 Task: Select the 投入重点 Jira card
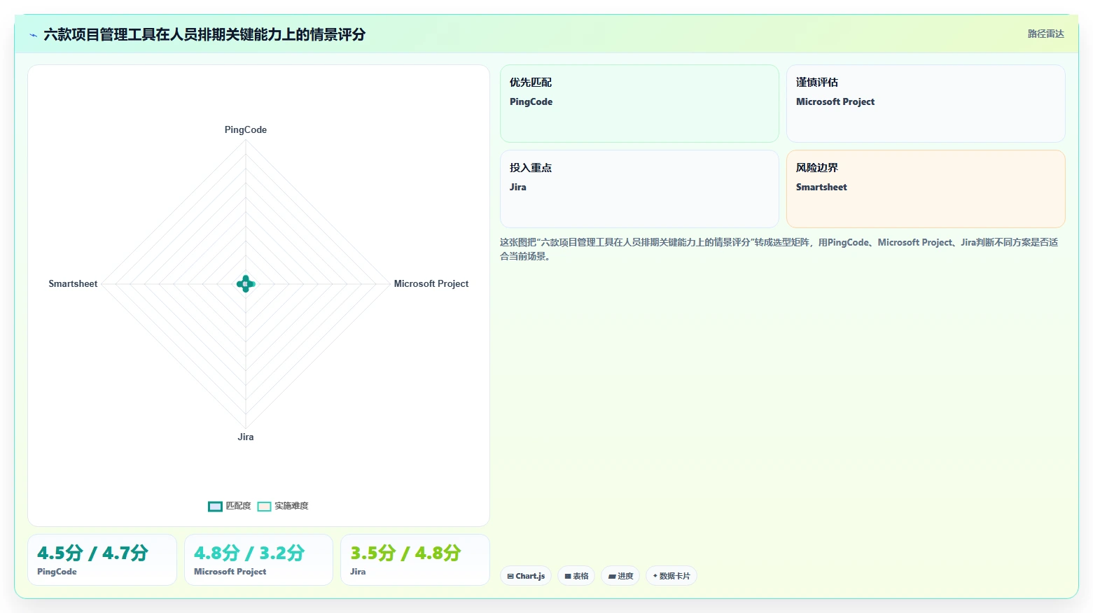tap(639, 189)
